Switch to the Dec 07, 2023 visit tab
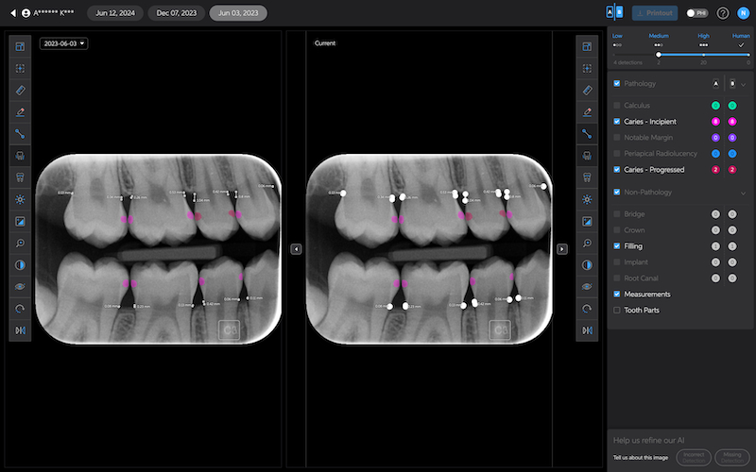This screenshot has width=756, height=472. coord(177,13)
